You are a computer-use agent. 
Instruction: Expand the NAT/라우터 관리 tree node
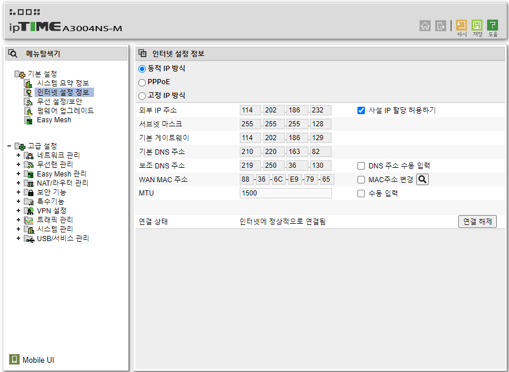[x=18, y=183]
